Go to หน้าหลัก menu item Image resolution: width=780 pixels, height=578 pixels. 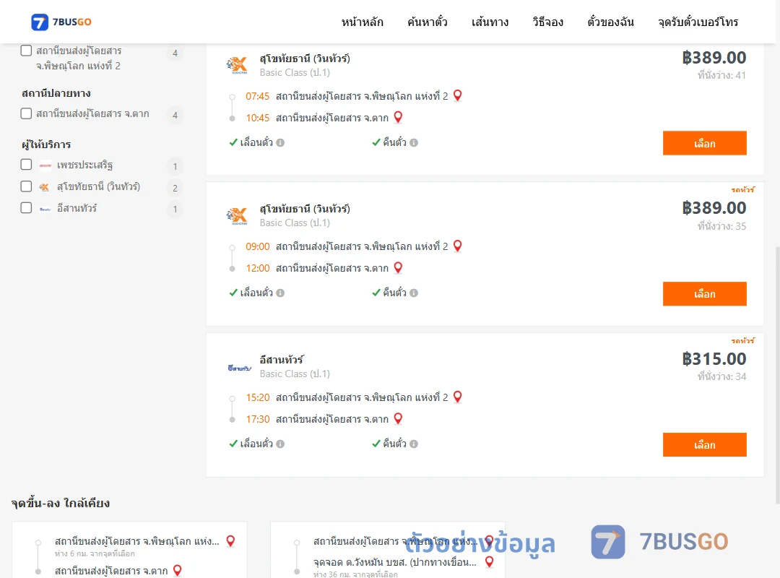pos(362,22)
